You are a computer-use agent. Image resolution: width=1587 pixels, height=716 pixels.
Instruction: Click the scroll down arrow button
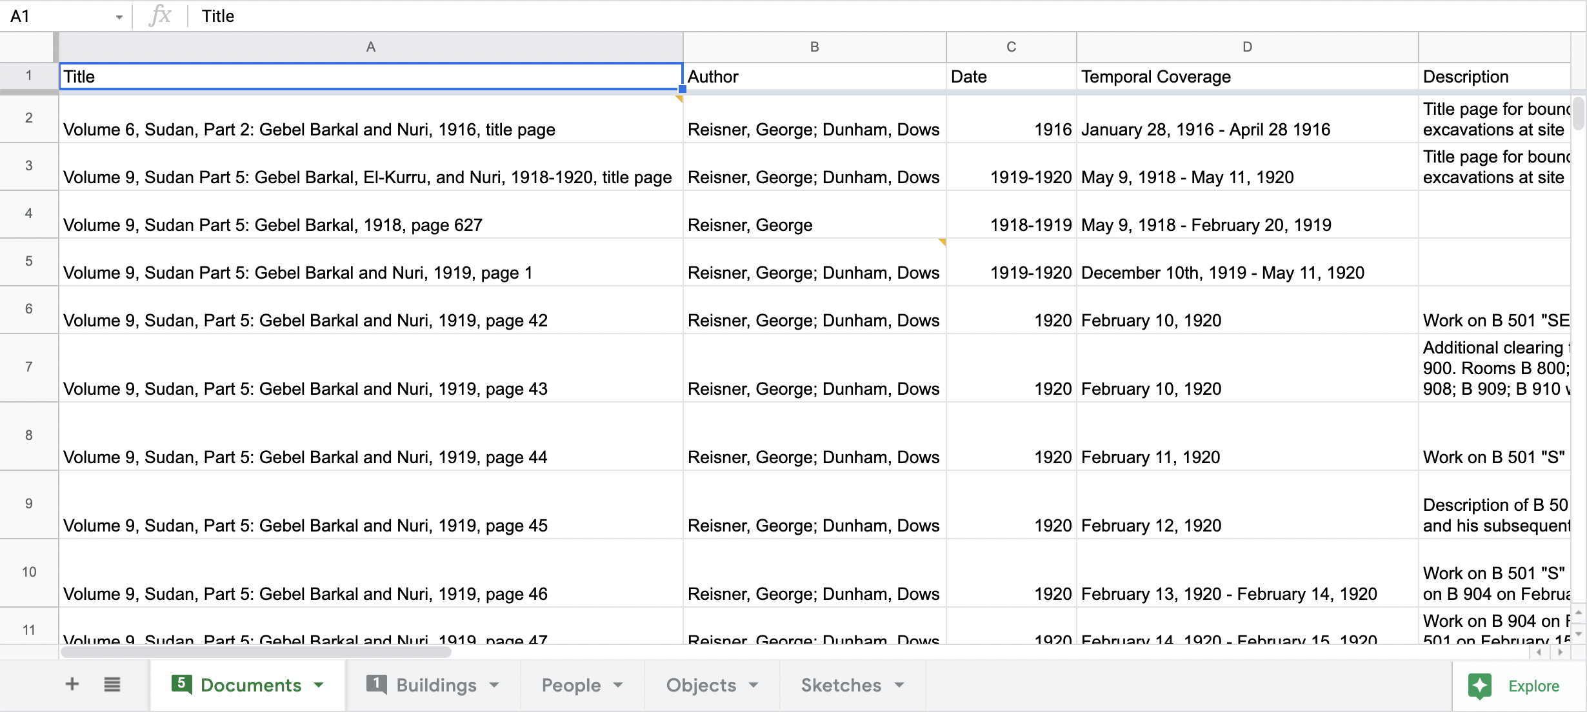(1579, 633)
